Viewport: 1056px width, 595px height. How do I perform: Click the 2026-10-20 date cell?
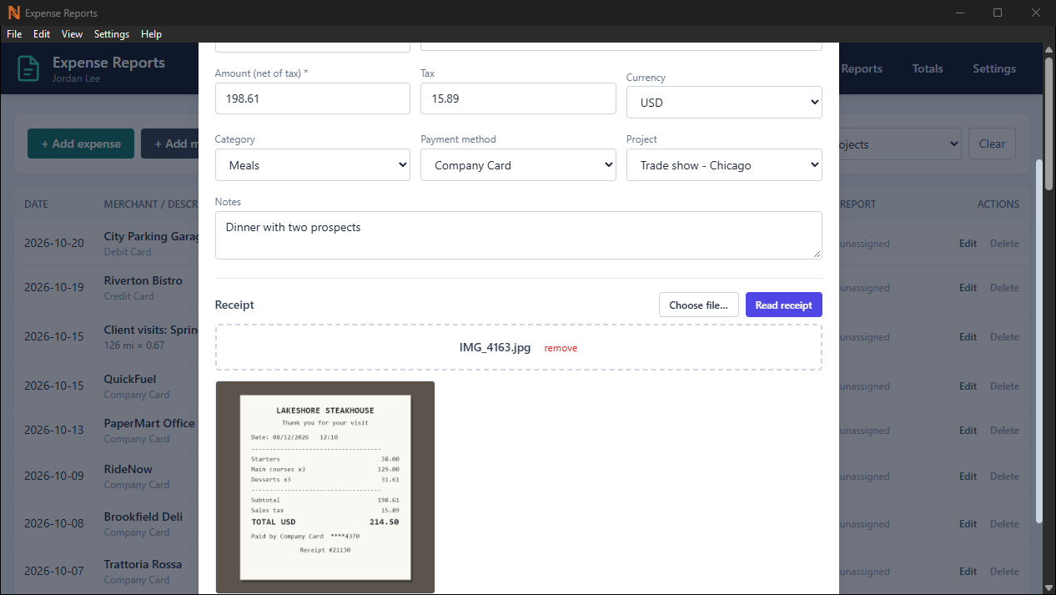pyautogui.click(x=54, y=244)
